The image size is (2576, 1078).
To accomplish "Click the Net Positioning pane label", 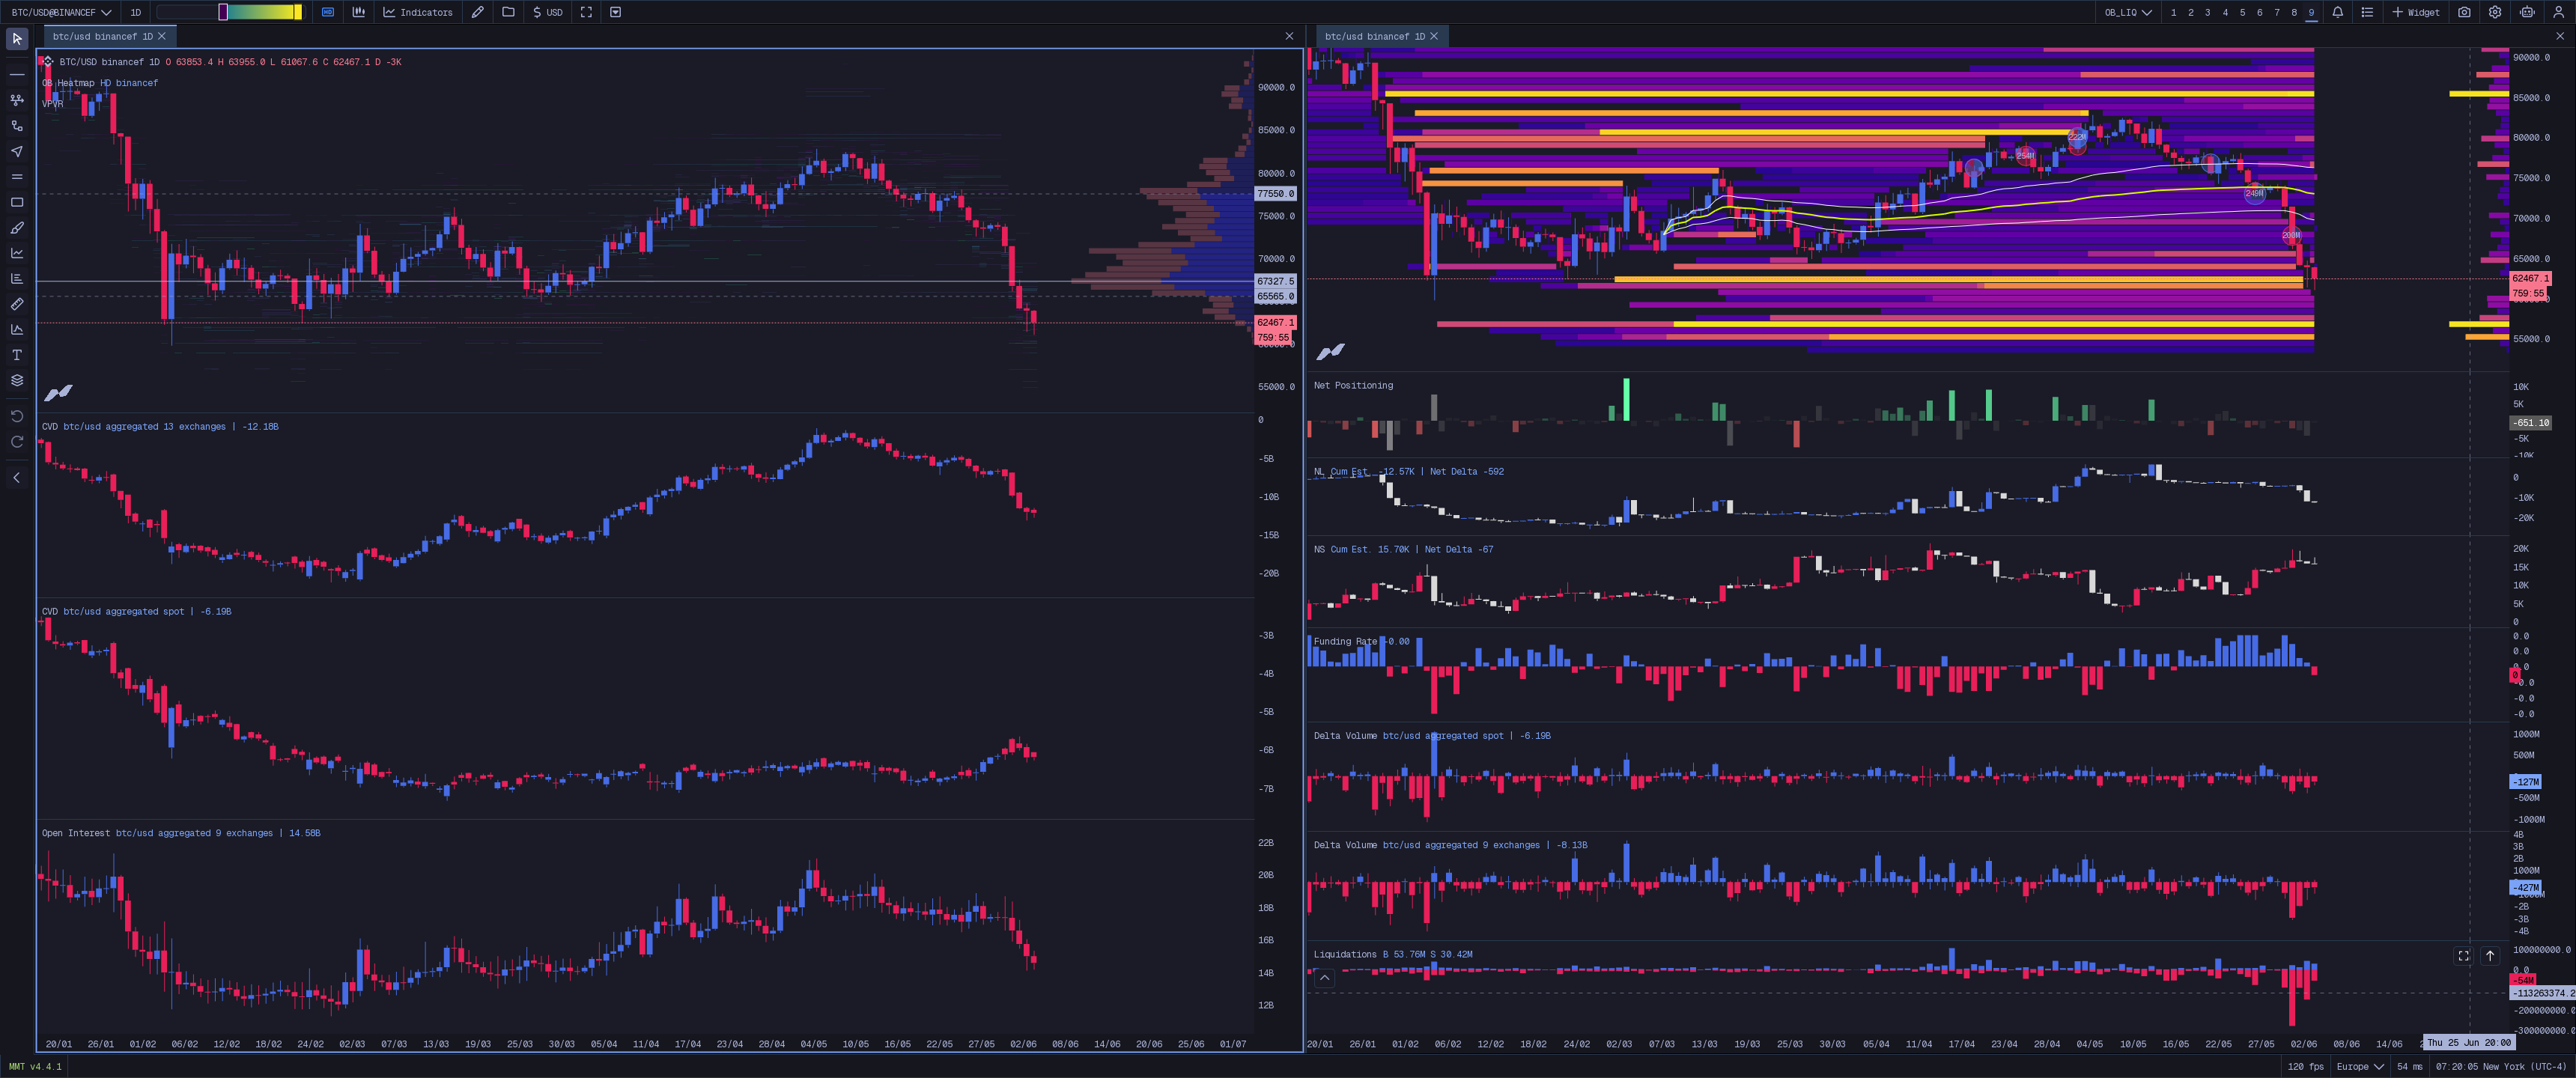I will pyautogui.click(x=1353, y=385).
